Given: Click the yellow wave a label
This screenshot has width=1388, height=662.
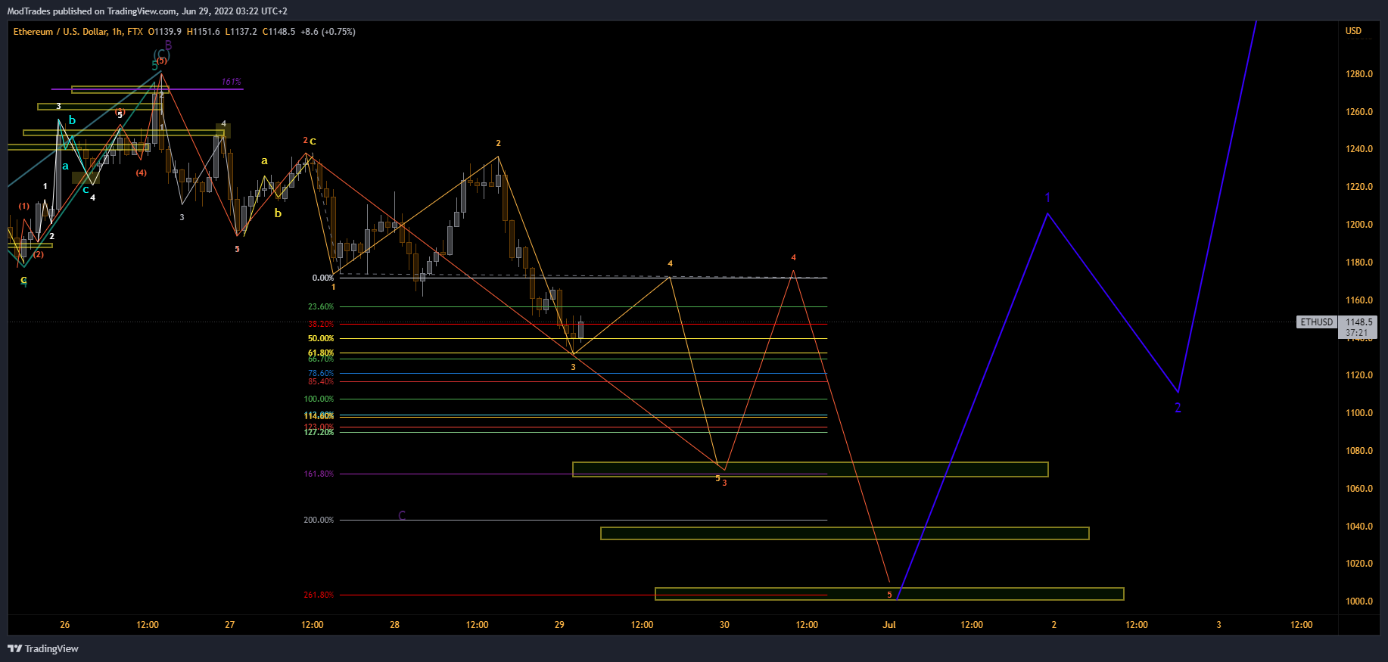Looking at the screenshot, I should [x=264, y=160].
